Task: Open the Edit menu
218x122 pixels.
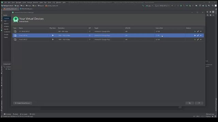Action: coord(9,2)
